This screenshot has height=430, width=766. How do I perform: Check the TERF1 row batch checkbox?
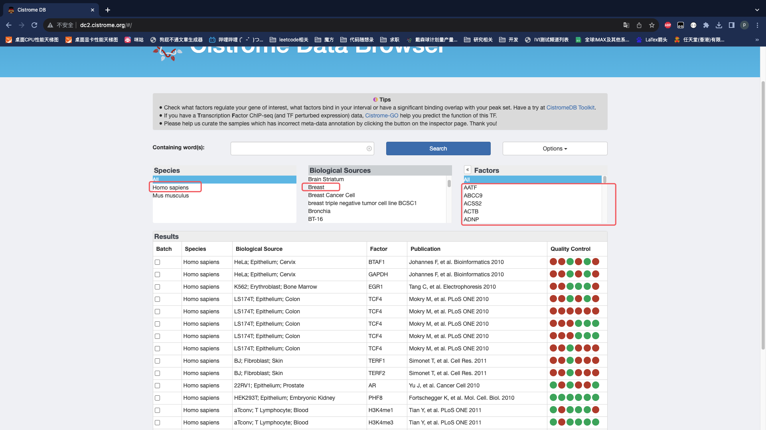tap(158, 361)
